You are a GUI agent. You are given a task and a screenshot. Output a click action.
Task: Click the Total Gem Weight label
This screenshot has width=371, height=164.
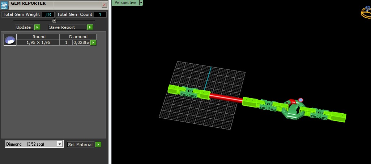click(21, 15)
